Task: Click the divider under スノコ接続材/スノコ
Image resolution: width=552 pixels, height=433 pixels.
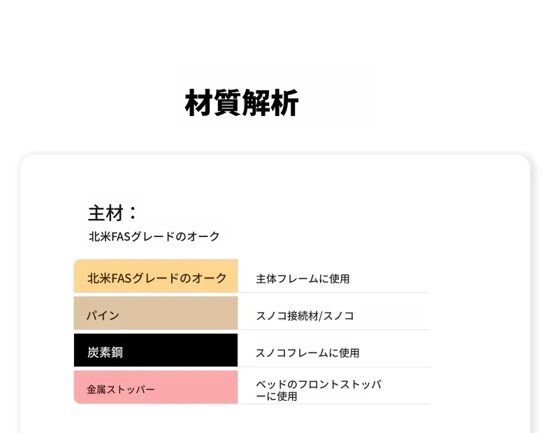Action: [x=334, y=329]
